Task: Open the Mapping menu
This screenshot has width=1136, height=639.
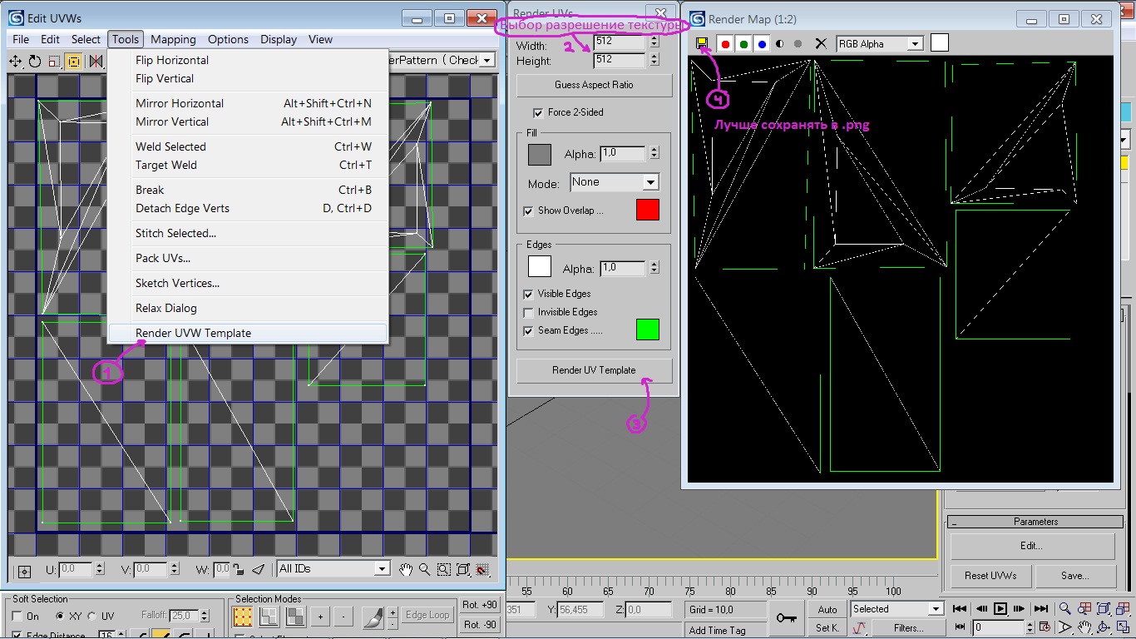Action: (173, 39)
